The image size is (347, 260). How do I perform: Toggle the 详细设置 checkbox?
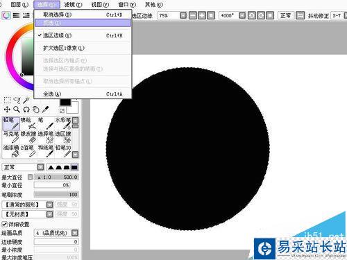coord(4,224)
